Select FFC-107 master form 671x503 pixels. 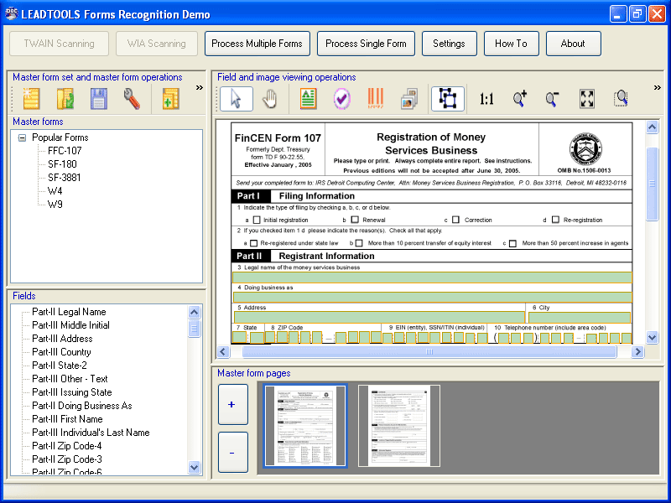click(65, 151)
